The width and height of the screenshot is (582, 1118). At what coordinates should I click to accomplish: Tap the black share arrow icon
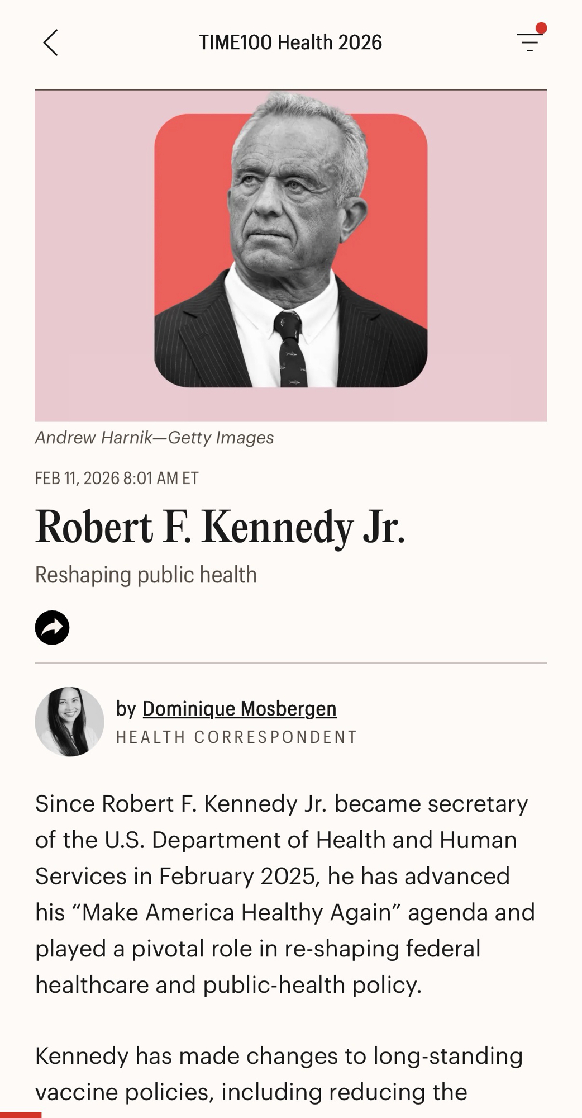click(x=52, y=627)
